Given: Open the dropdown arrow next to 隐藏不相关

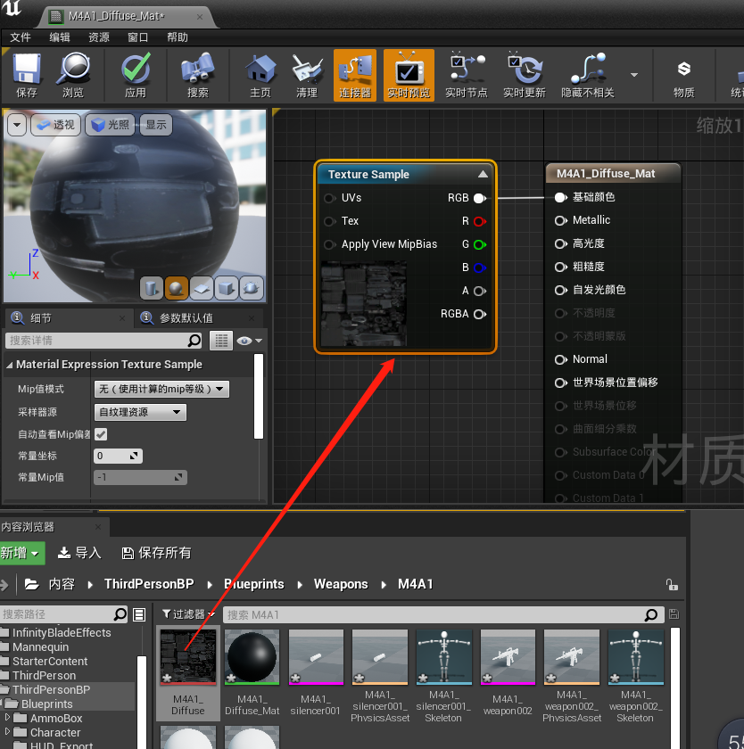Looking at the screenshot, I should 634,75.
